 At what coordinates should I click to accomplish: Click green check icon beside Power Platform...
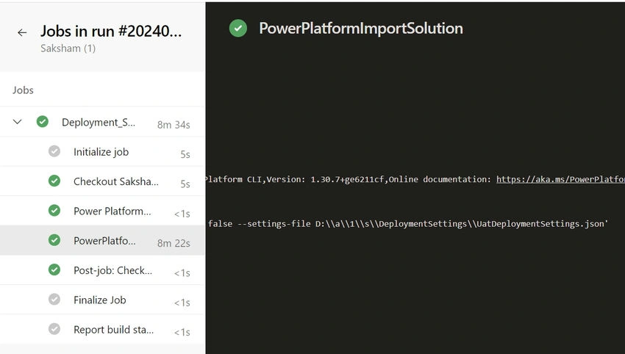pyautogui.click(x=54, y=210)
